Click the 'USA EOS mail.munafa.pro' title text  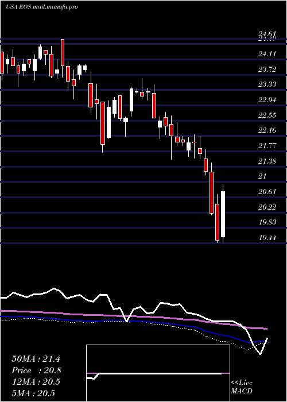coord(42,7)
